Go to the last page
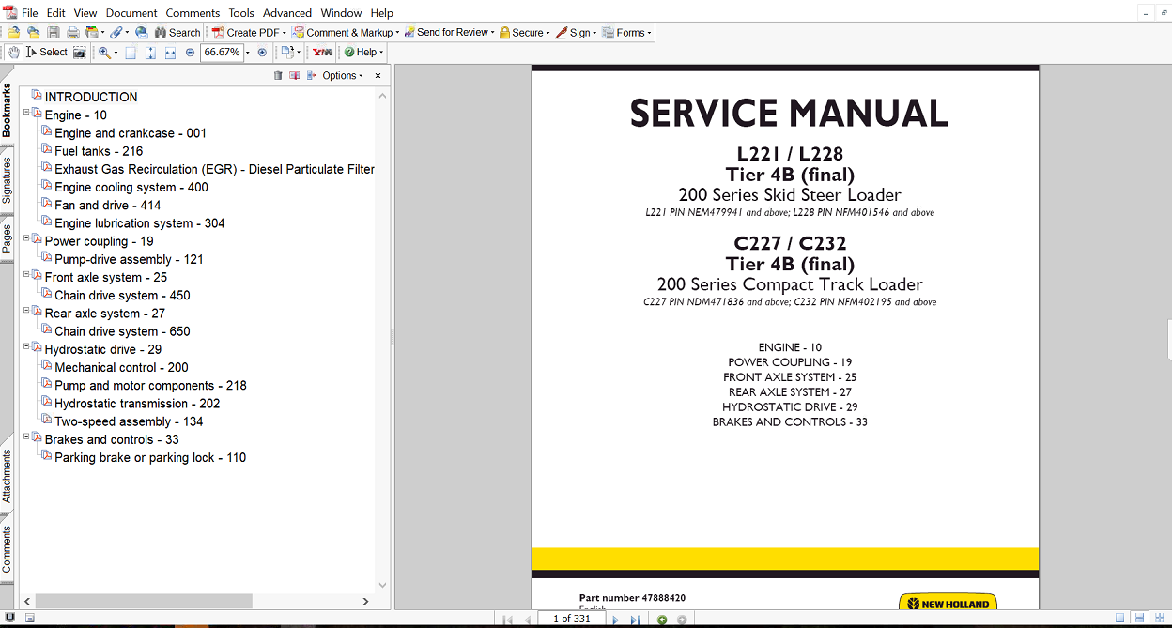This screenshot has width=1172, height=628. coord(638,619)
